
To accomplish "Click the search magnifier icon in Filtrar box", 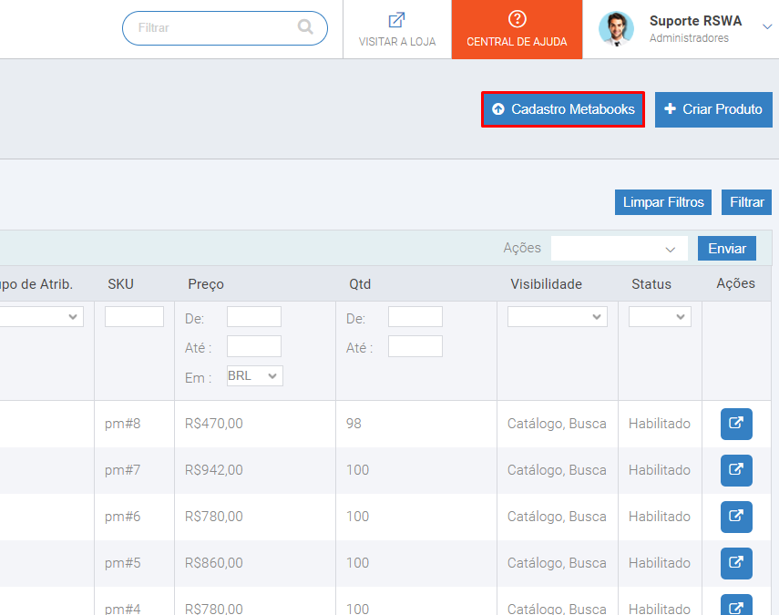I will (305, 27).
